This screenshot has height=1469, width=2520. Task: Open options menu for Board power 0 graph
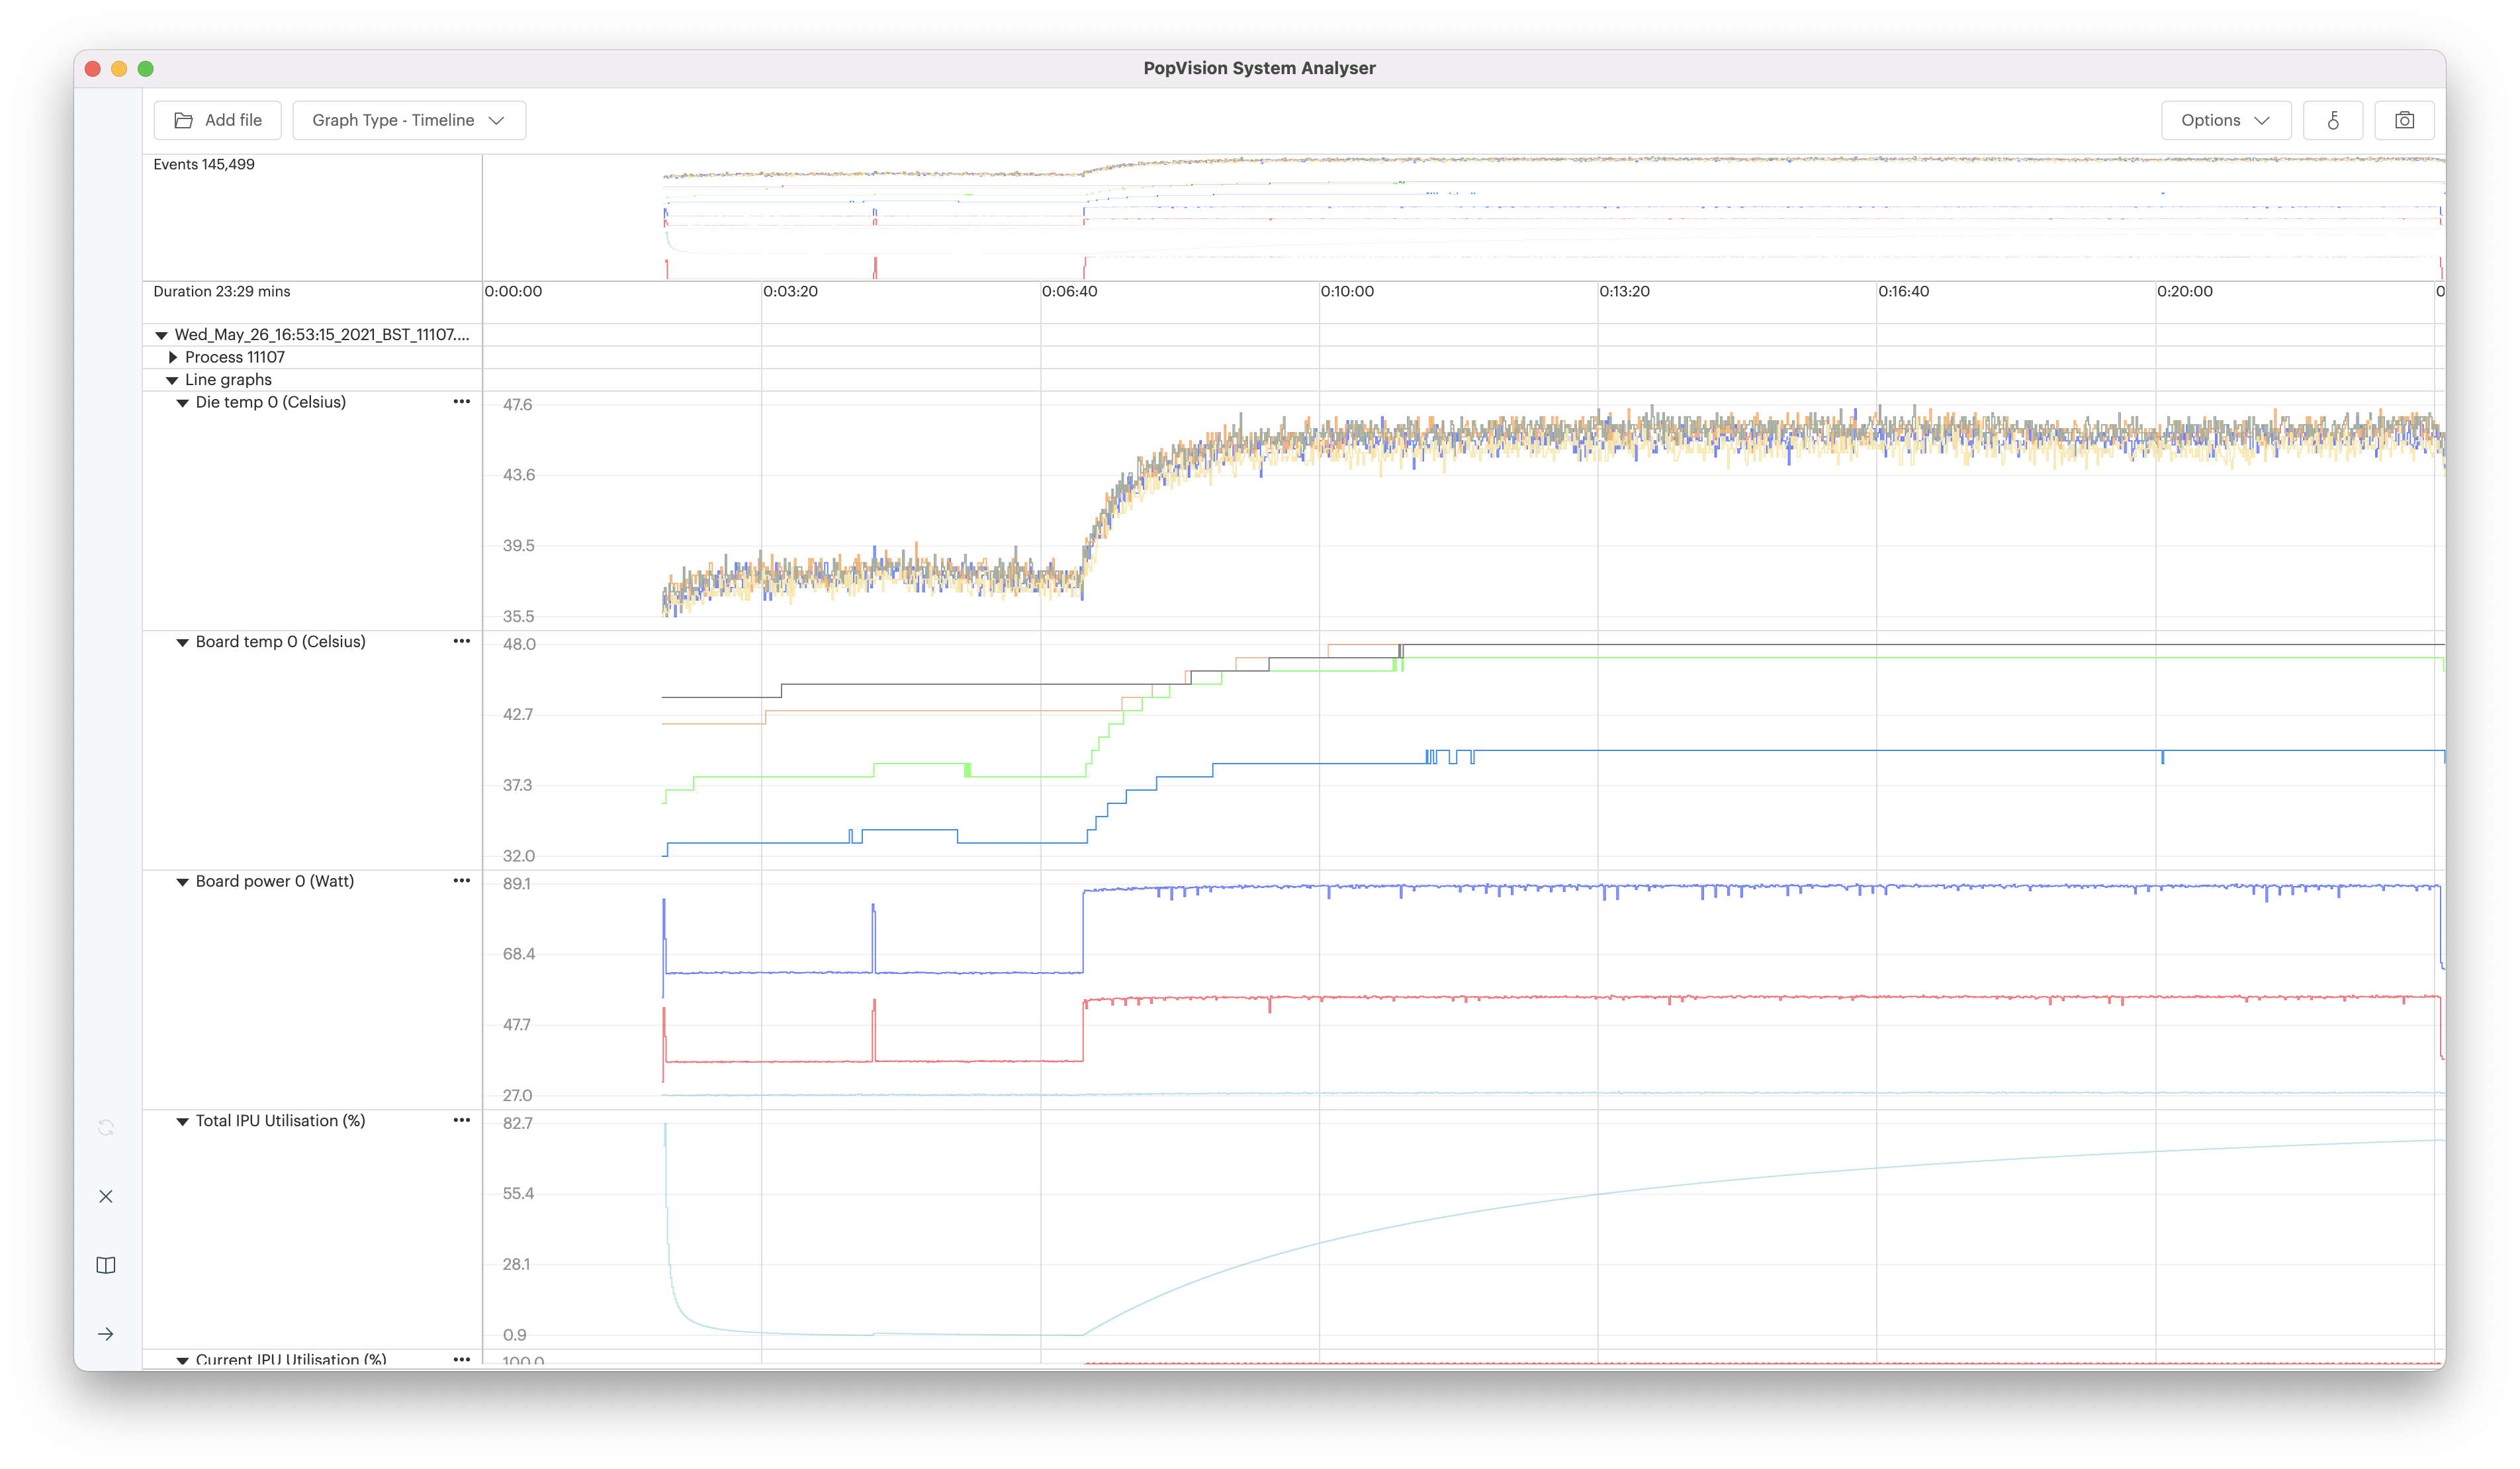coord(461,881)
